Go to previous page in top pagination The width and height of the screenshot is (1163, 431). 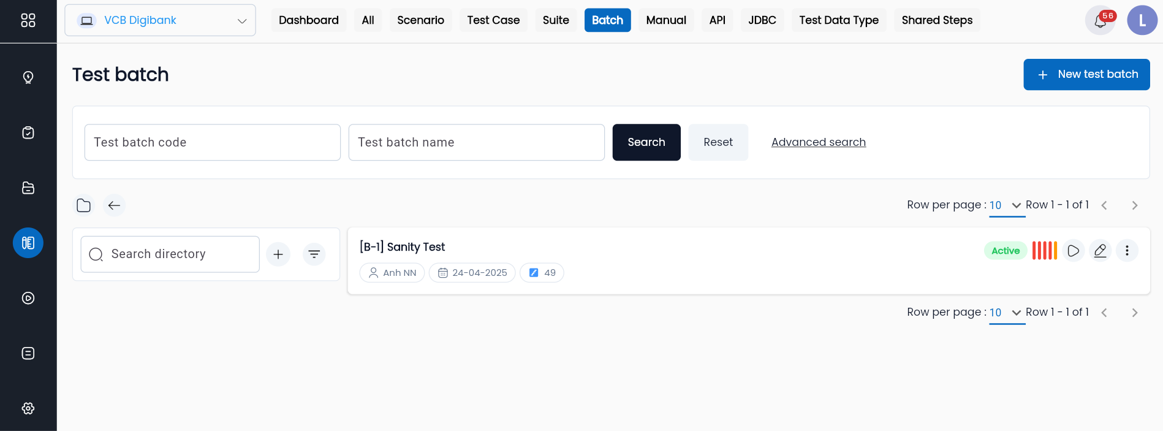1104,205
